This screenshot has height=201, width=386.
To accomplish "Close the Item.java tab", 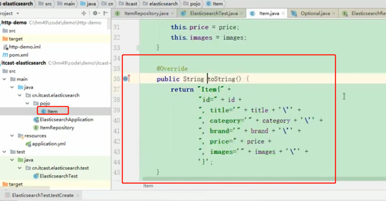I will coord(283,13).
